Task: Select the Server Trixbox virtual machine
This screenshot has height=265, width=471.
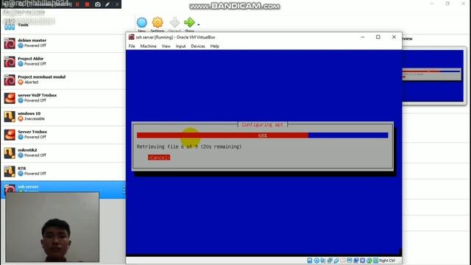Action: (x=63, y=135)
